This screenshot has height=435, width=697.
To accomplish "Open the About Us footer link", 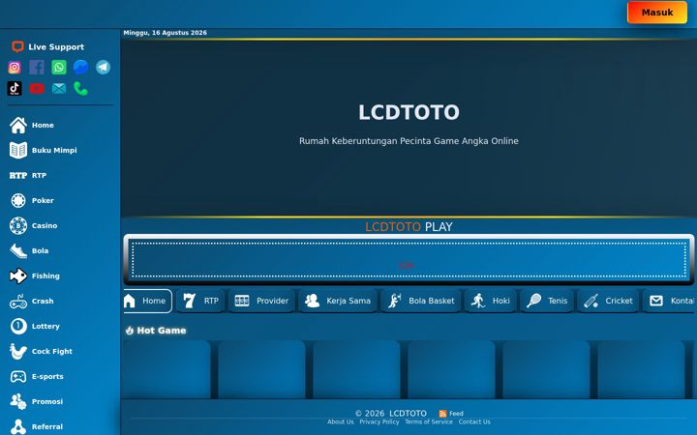I will click(x=341, y=422).
